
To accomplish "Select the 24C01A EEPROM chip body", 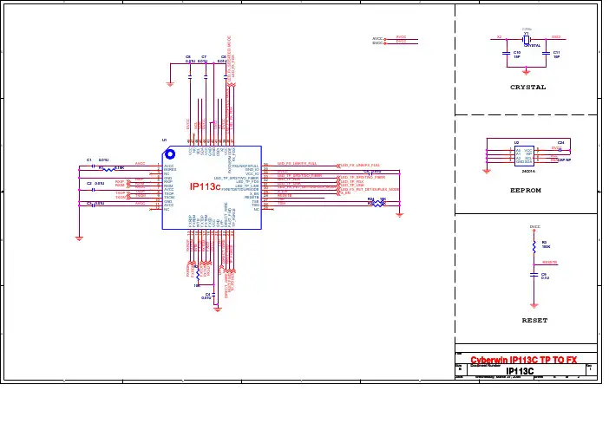I will click(x=524, y=156).
